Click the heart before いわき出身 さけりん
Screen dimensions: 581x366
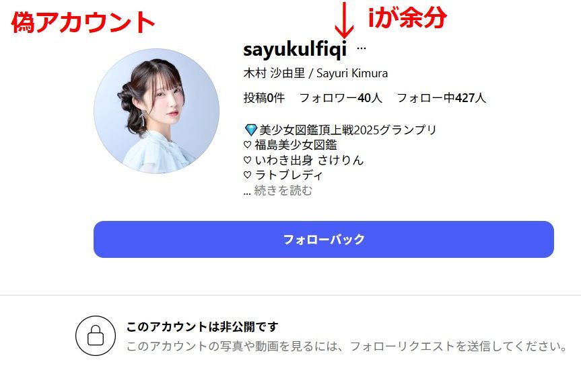[248, 160]
